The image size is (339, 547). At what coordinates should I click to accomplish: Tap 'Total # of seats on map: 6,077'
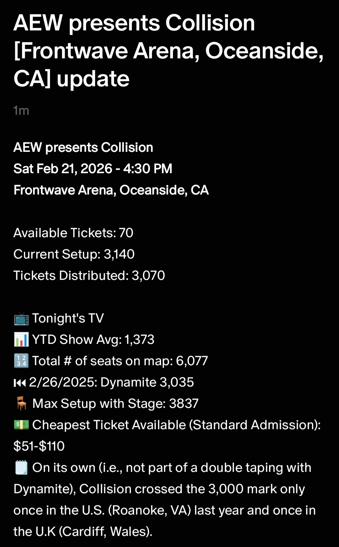(x=120, y=361)
